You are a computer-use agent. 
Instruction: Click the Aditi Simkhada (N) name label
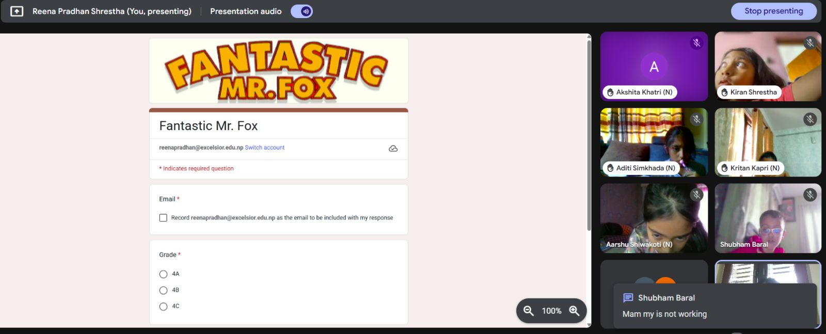(645, 168)
